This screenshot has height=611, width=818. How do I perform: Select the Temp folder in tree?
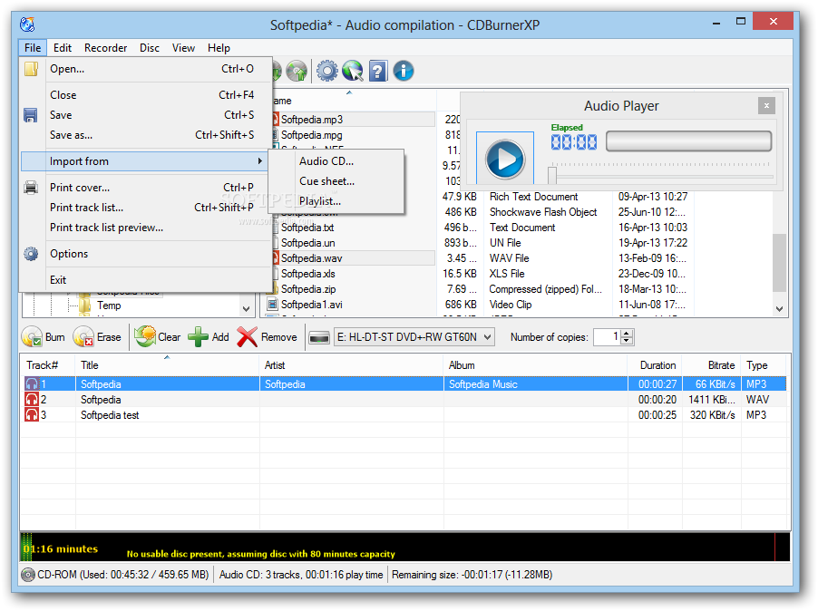(109, 305)
